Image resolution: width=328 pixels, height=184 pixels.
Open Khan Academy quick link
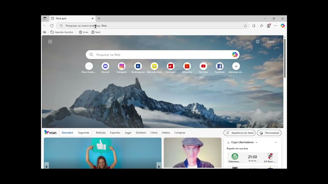point(89,68)
